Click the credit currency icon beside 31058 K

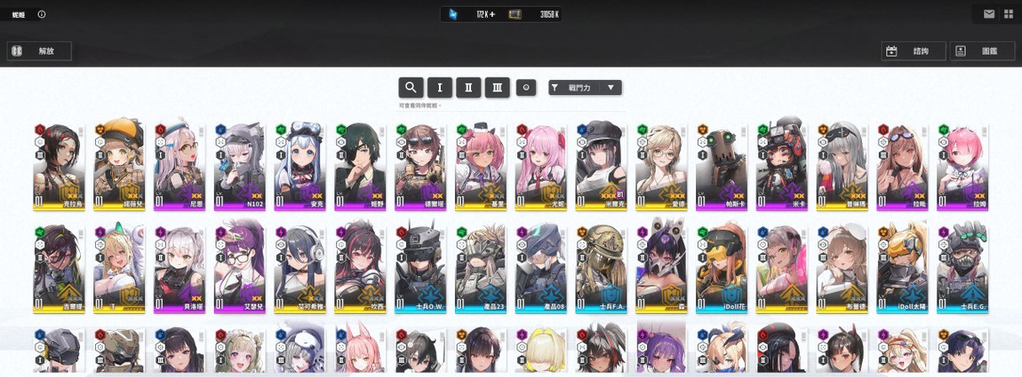point(515,13)
